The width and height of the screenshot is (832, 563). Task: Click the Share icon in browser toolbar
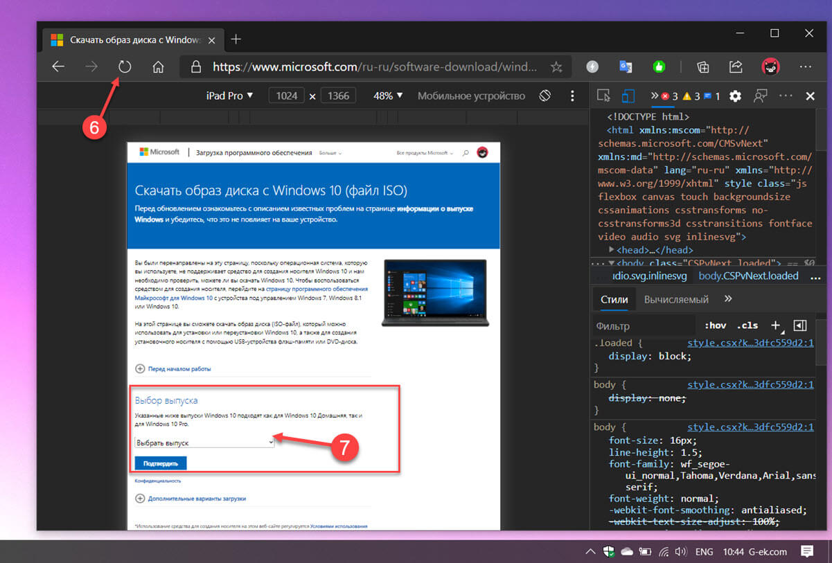pyautogui.click(x=736, y=67)
